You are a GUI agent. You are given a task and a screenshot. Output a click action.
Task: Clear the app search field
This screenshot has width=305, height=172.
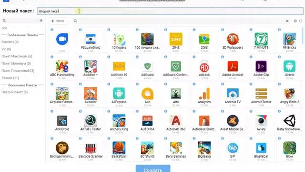[x=287, y=21]
